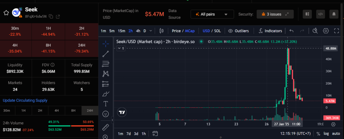Set chart interval to 4h
This screenshot has width=344, height=139.
pos(138,31)
